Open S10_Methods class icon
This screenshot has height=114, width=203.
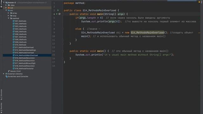(x=14, y=45)
